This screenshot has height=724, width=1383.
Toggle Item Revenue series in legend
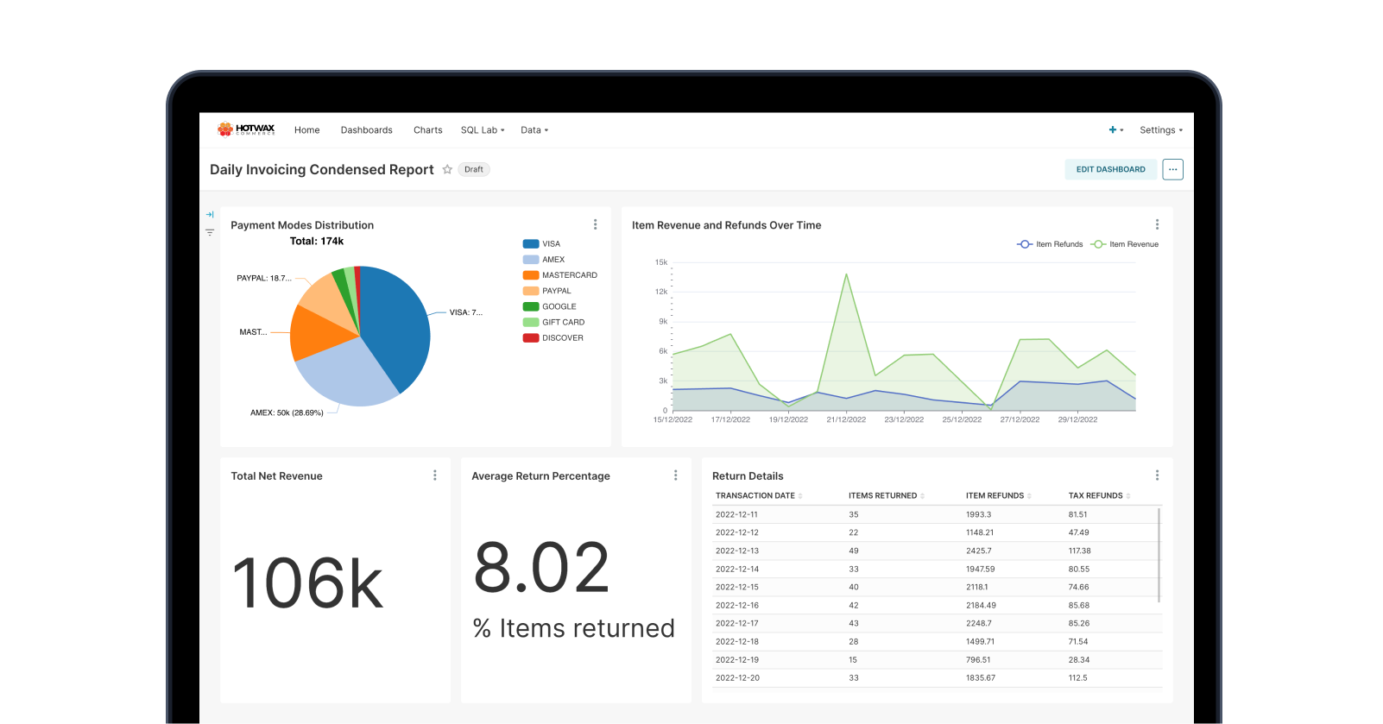pyautogui.click(x=1124, y=244)
